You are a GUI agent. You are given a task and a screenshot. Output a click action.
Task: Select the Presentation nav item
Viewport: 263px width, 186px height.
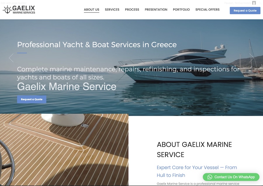[156, 10]
